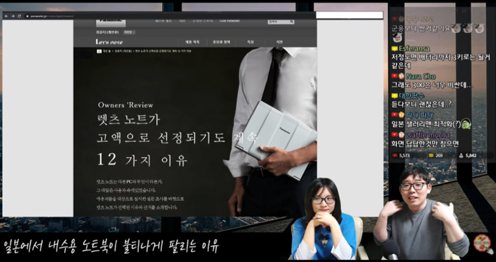Click the Let's note brand logo

click(109, 42)
